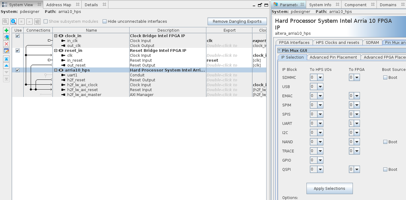This screenshot has height=200, width=406.
Task: Close the Details tab
Action: (104, 4)
